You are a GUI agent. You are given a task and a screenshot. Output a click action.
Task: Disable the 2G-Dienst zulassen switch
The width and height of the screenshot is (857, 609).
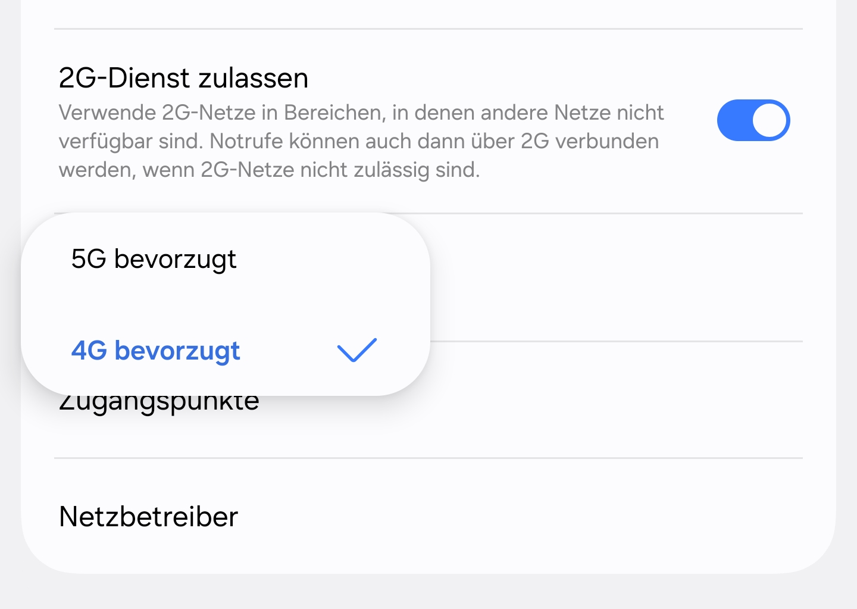[753, 120]
